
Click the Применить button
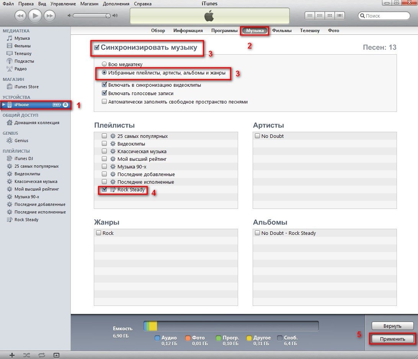point(392,339)
